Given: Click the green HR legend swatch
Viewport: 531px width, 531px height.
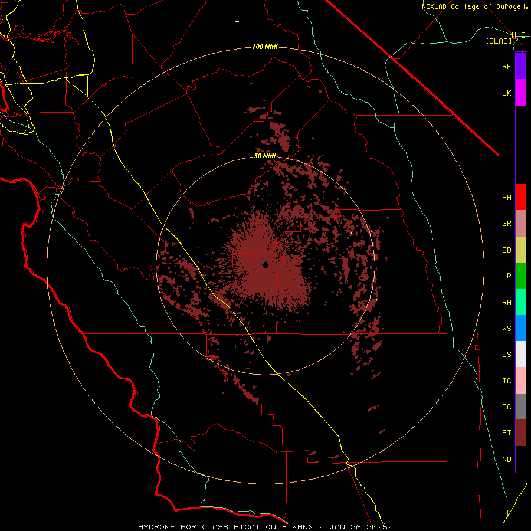Looking at the screenshot, I should pyautogui.click(x=521, y=276).
